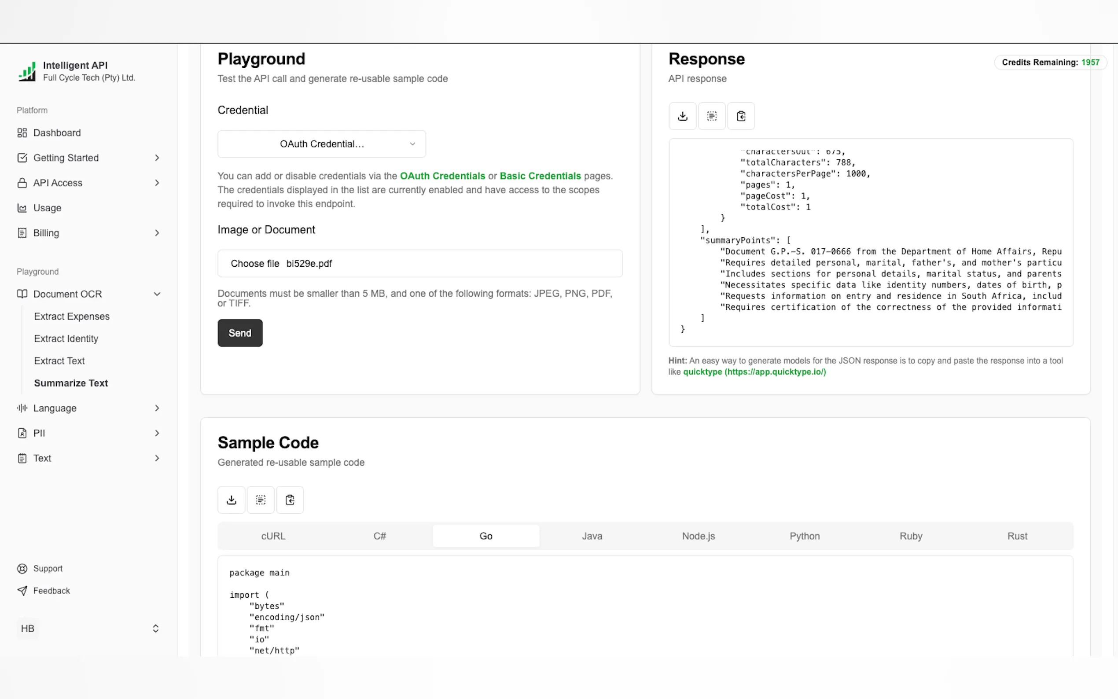Screen dimensions: 1118x699
Task: Switch to the cURL code tab
Action: [273, 536]
